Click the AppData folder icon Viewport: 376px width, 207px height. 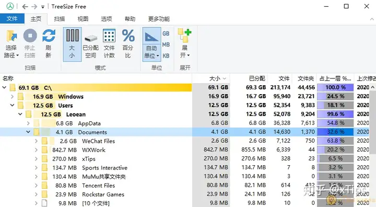point(37,123)
